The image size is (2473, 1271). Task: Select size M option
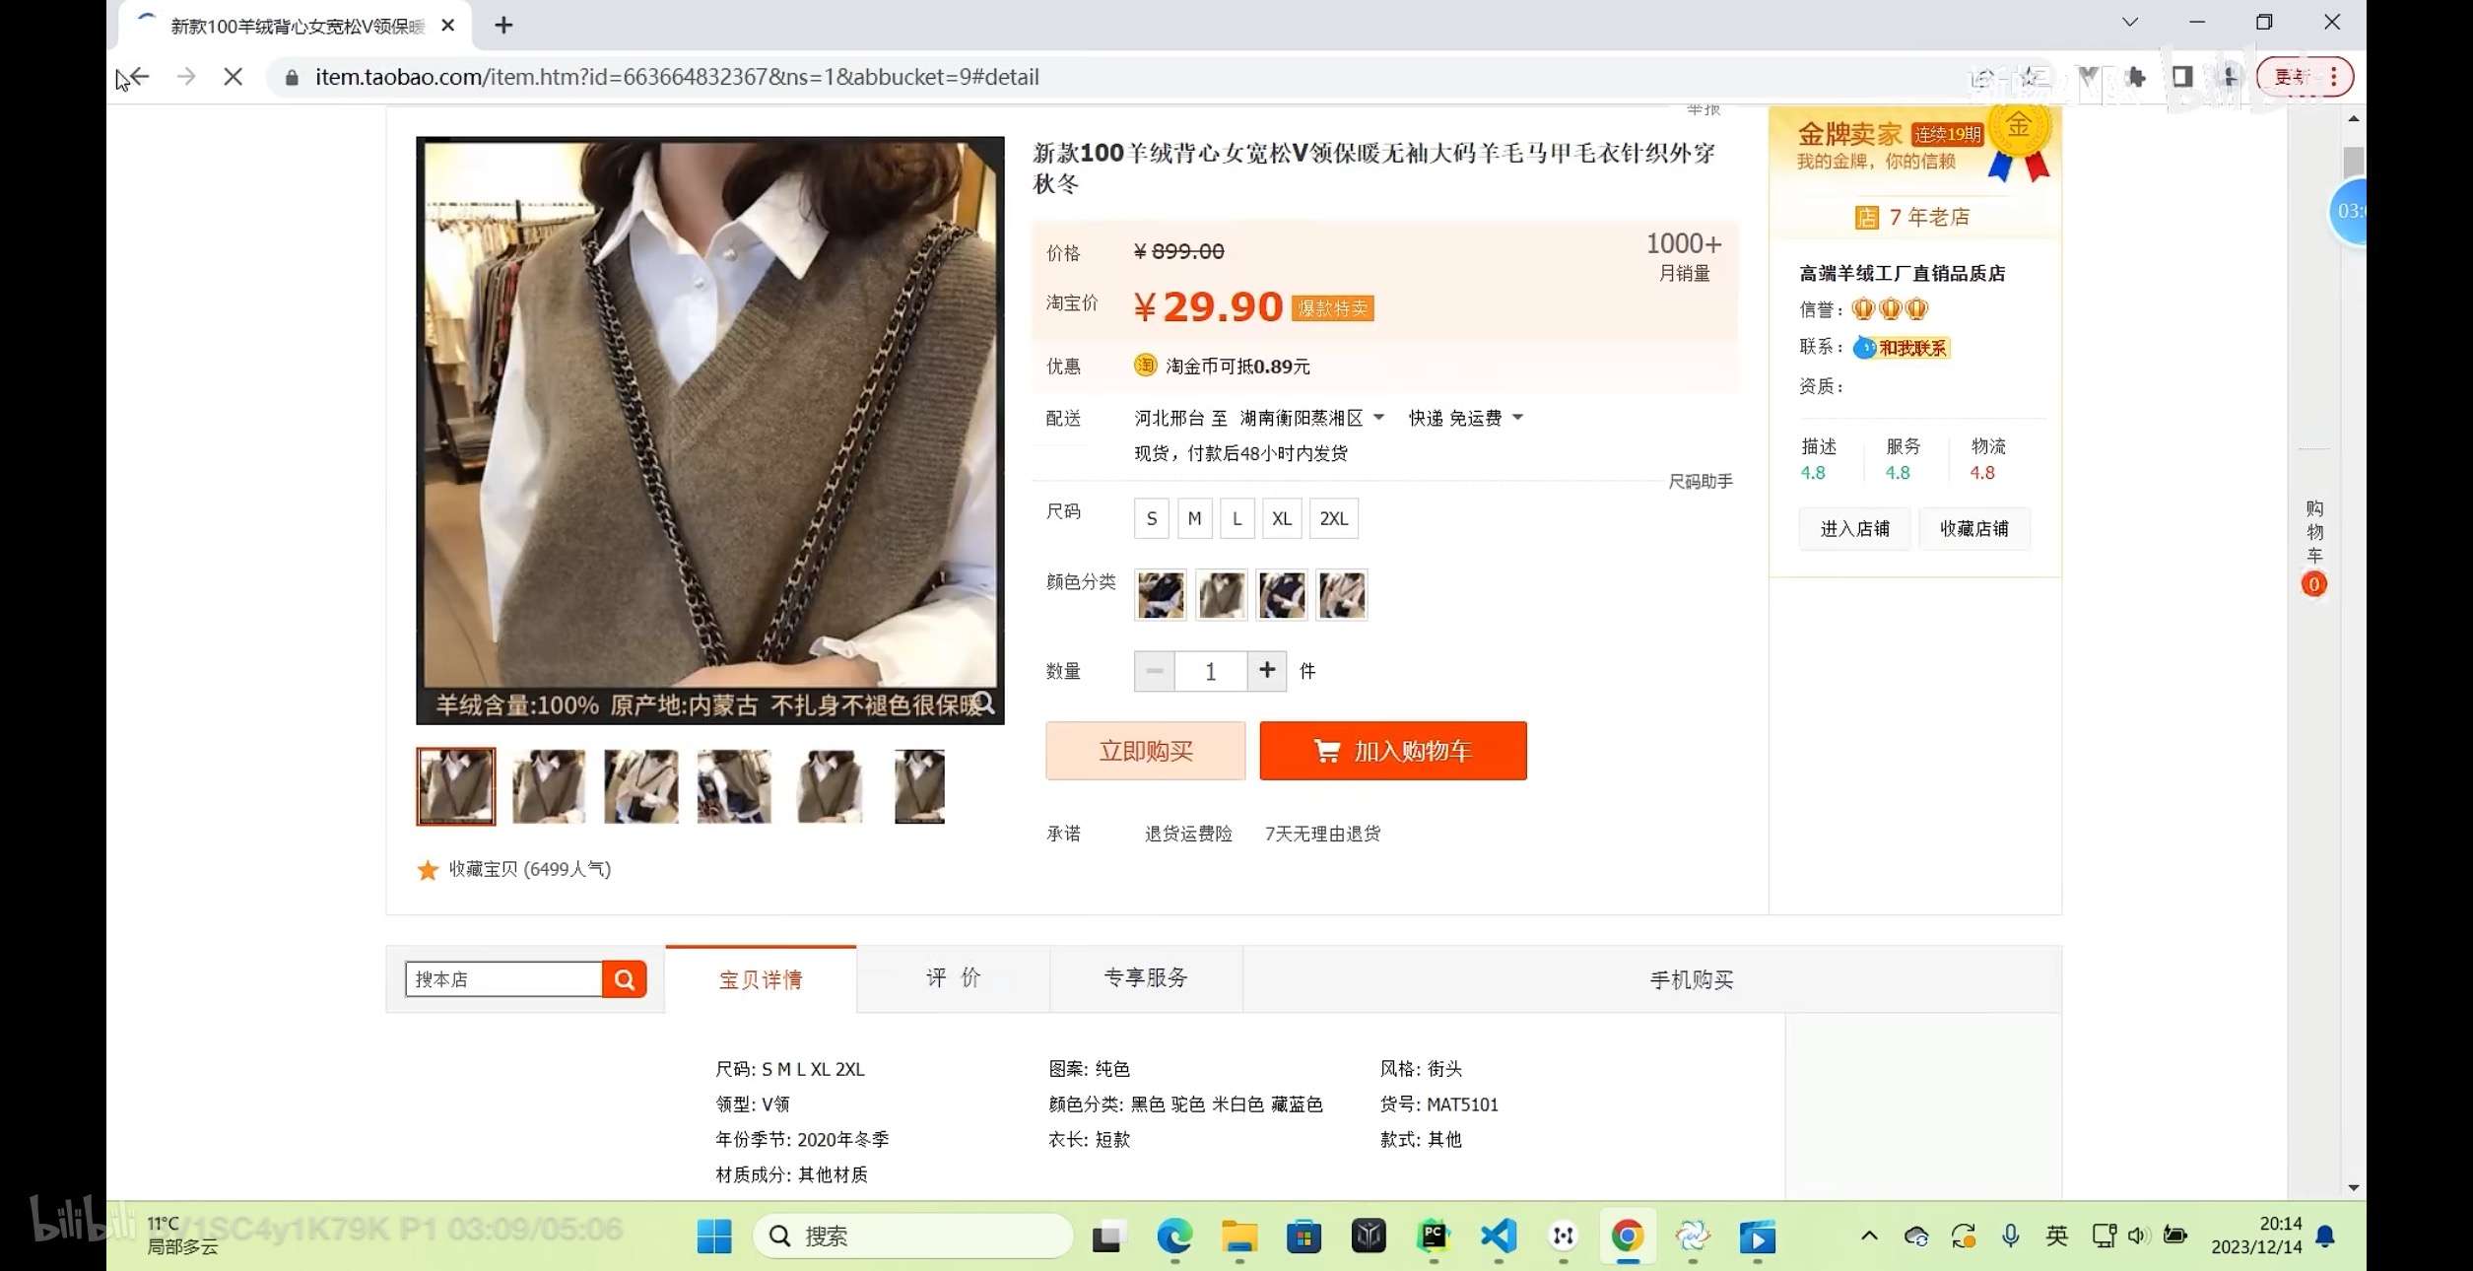[1194, 518]
